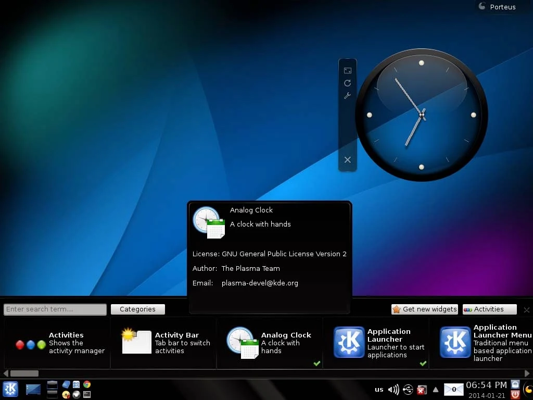Image resolution: width=533 pixels, height=400 pixels.
Task: Open the mail envelope notifier showing 0
Action: (x=454, y=390)
